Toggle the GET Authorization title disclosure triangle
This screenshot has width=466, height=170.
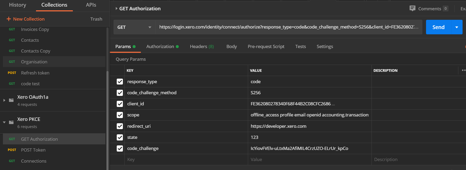point(116,8)
